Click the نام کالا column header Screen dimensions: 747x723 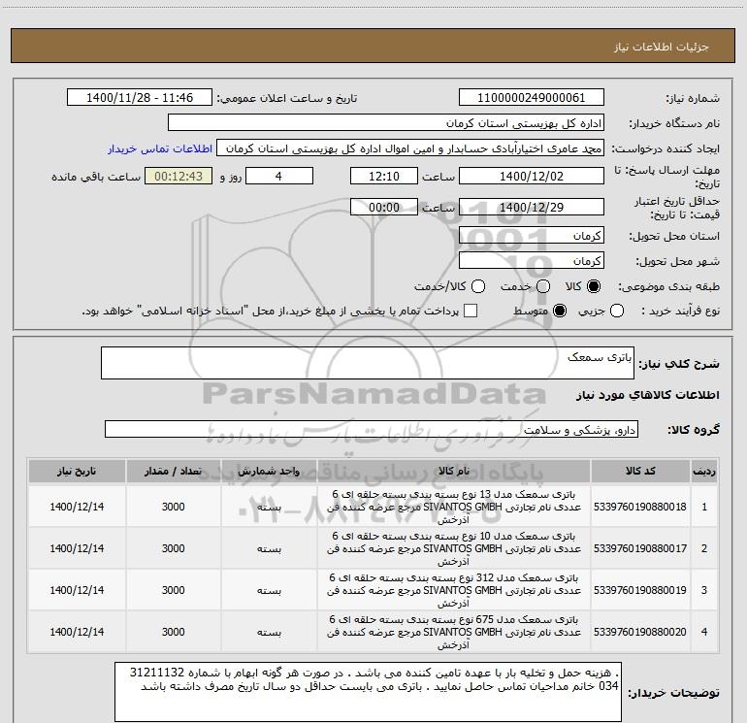point(454,471)
